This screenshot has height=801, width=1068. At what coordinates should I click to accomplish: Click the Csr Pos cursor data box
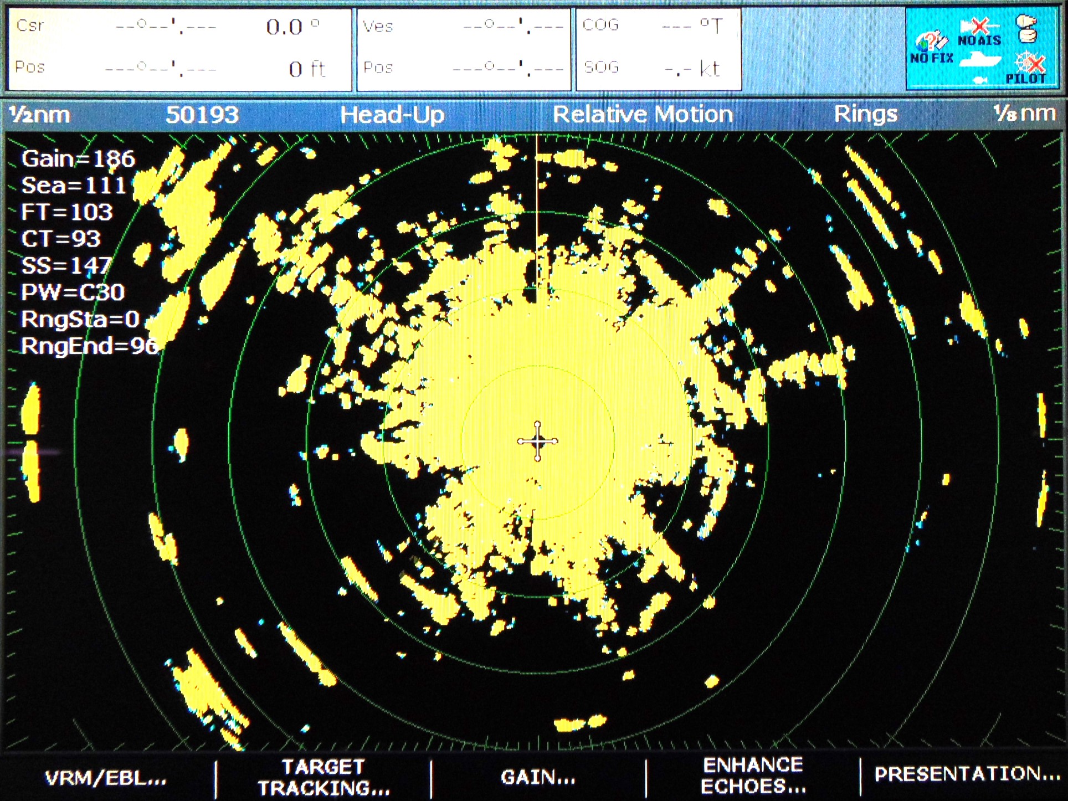coord(179,49)
